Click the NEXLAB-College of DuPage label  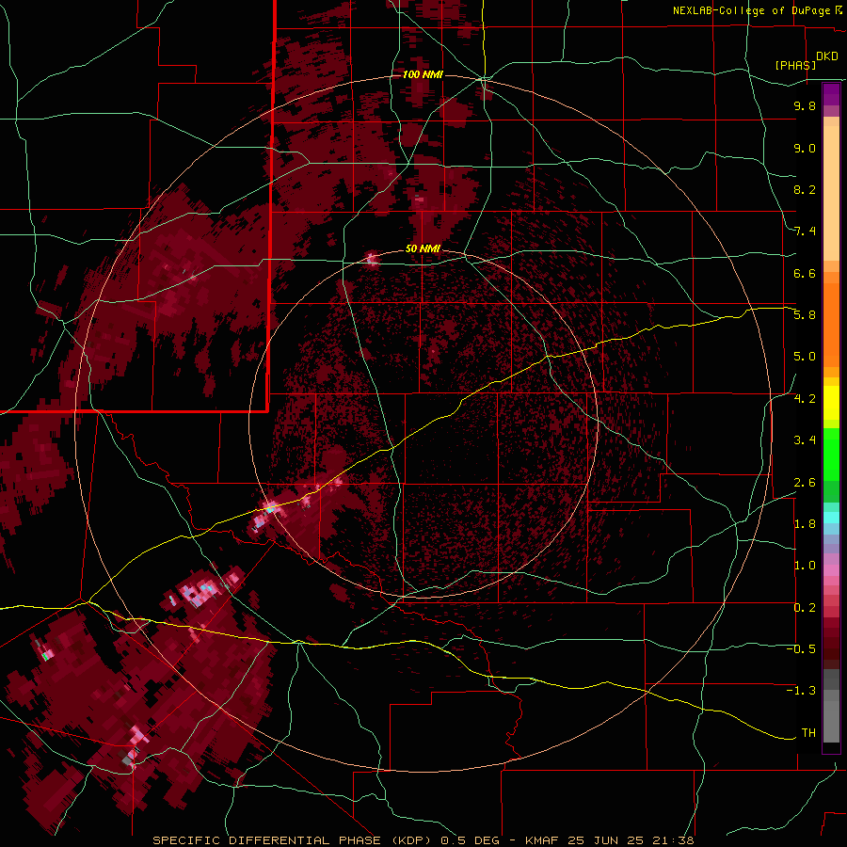(751, 10)
